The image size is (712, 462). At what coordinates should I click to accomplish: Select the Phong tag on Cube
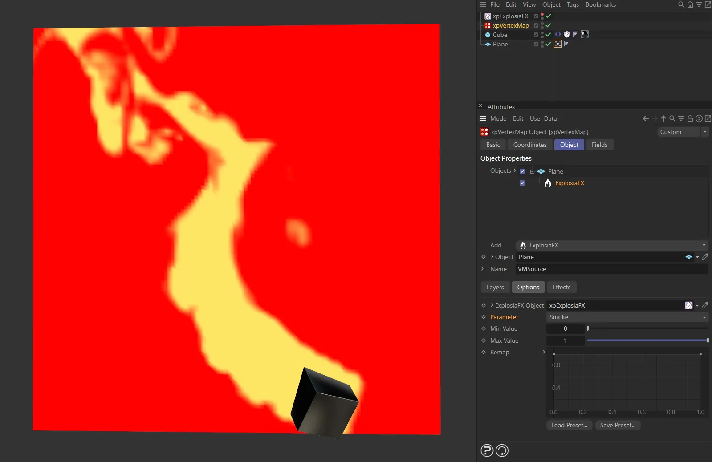click(575, 34)
